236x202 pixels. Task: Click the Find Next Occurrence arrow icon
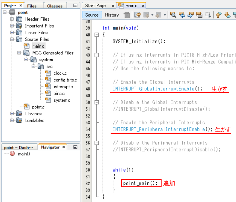(x=190, y=15)
